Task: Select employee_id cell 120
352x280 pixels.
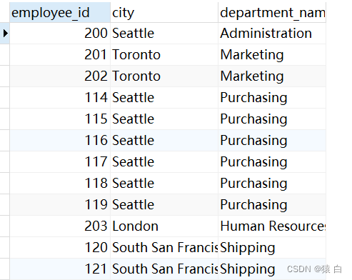Action: [60, 248]
